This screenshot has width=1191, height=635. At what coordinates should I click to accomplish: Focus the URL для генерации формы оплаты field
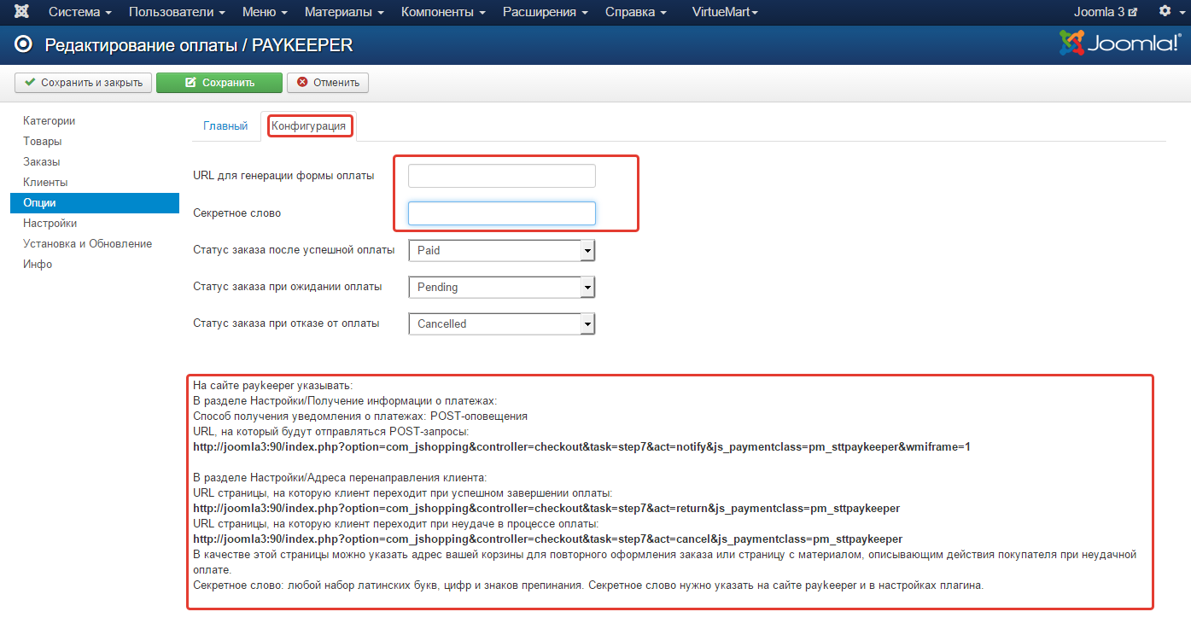click(x=501, y=176)
